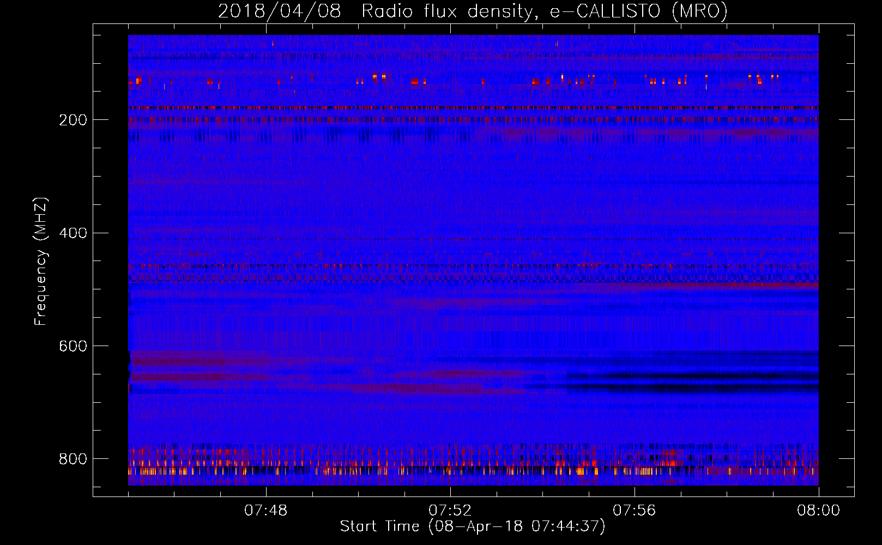Click the "07:48" time tick label
Screen dimensions: 882x545
pyautogui.click(x=266, y=510)
